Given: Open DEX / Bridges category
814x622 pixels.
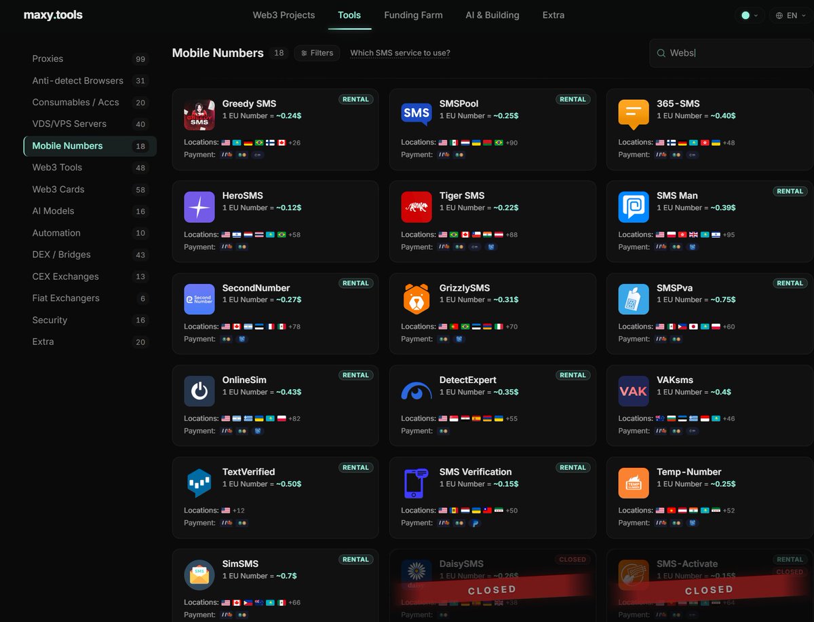Looking at the screenshot, I should (x=90, y=255).
